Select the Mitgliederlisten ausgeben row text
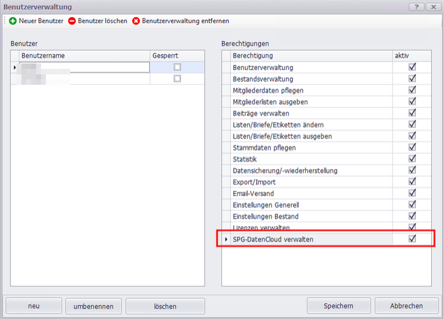 coord(270,102)
